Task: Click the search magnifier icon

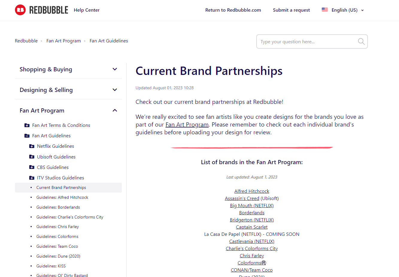Action: tap(361, 41)
